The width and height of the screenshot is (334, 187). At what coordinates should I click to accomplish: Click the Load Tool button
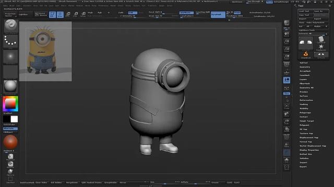305,11
